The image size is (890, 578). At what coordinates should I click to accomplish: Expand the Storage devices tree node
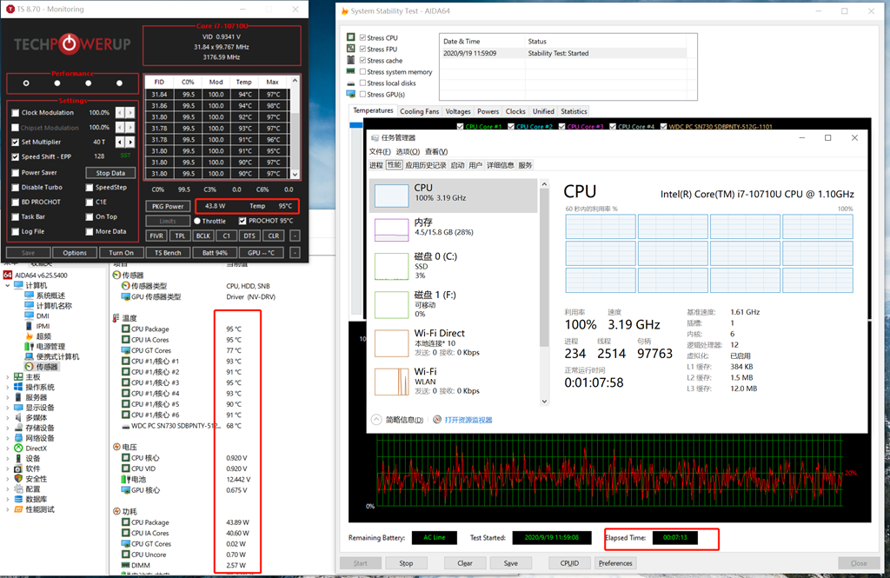(x=7, y=428)
